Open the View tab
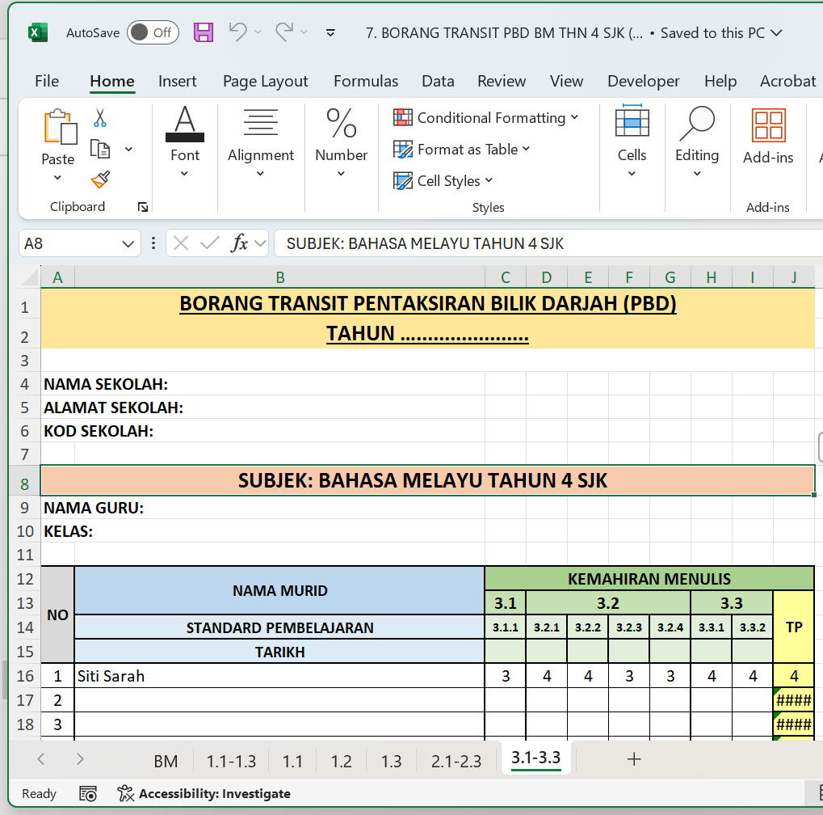This screenshot has height=815, width=823. click(x=566, y=81)
